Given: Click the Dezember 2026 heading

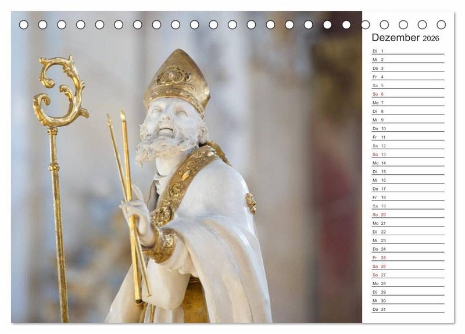Looking at the screenshot, I should click(405, 38).
